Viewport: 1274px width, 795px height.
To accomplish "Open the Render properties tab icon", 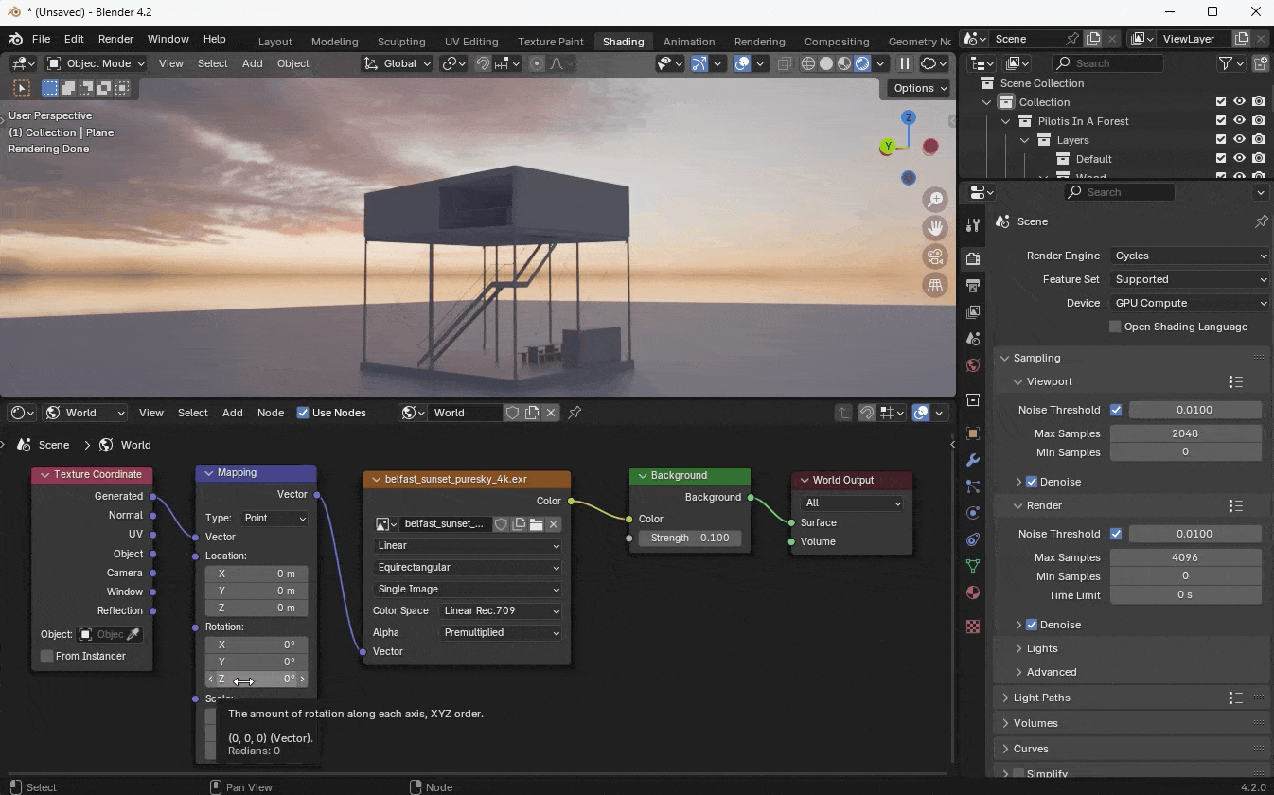I will (972, 258).
